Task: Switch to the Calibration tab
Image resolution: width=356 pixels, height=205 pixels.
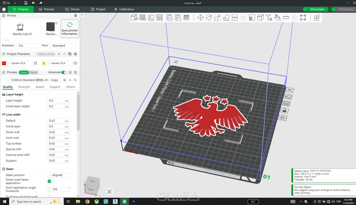Action: (124, 9)
